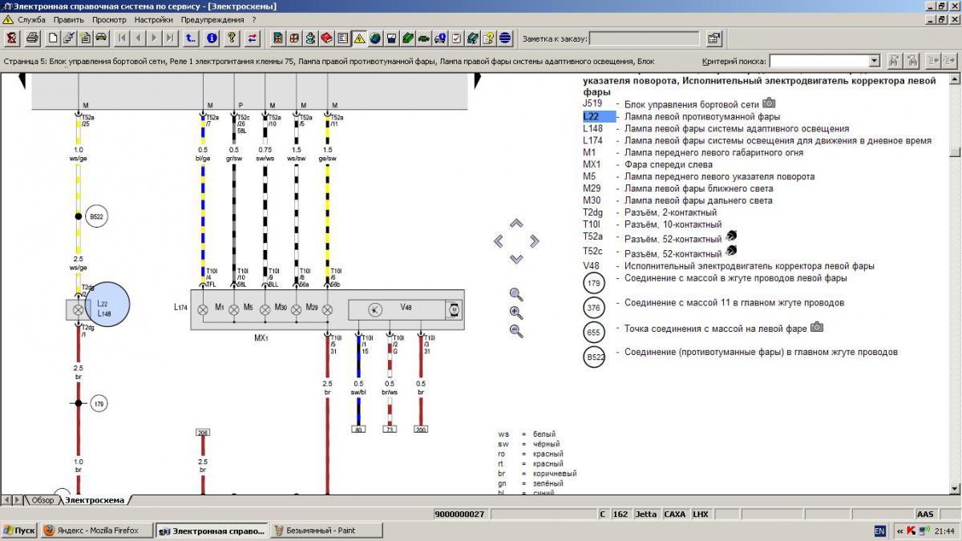
Task: Open camera photo for J519 entry
Action: pyautogui.click(x=769, y=103)
